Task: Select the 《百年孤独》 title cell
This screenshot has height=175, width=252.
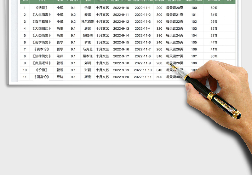Action: click(42, 22)
